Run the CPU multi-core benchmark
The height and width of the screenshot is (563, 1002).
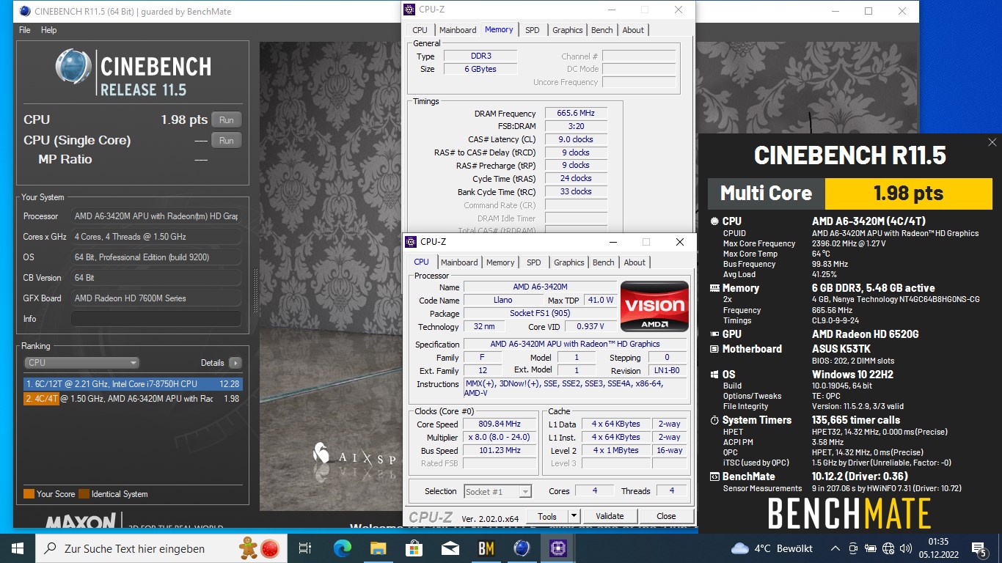click(227, 119)
